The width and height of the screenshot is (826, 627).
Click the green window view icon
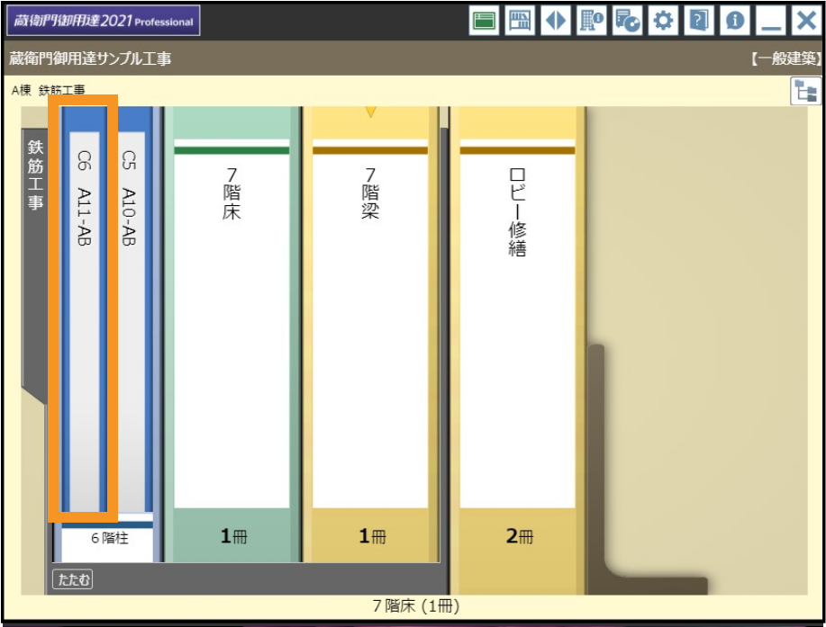pos(485,21)
